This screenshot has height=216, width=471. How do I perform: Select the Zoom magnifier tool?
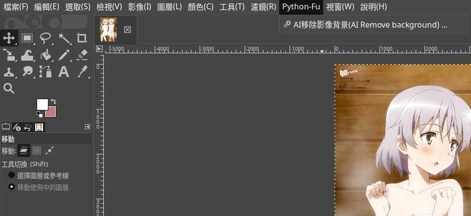coord(9,88)
